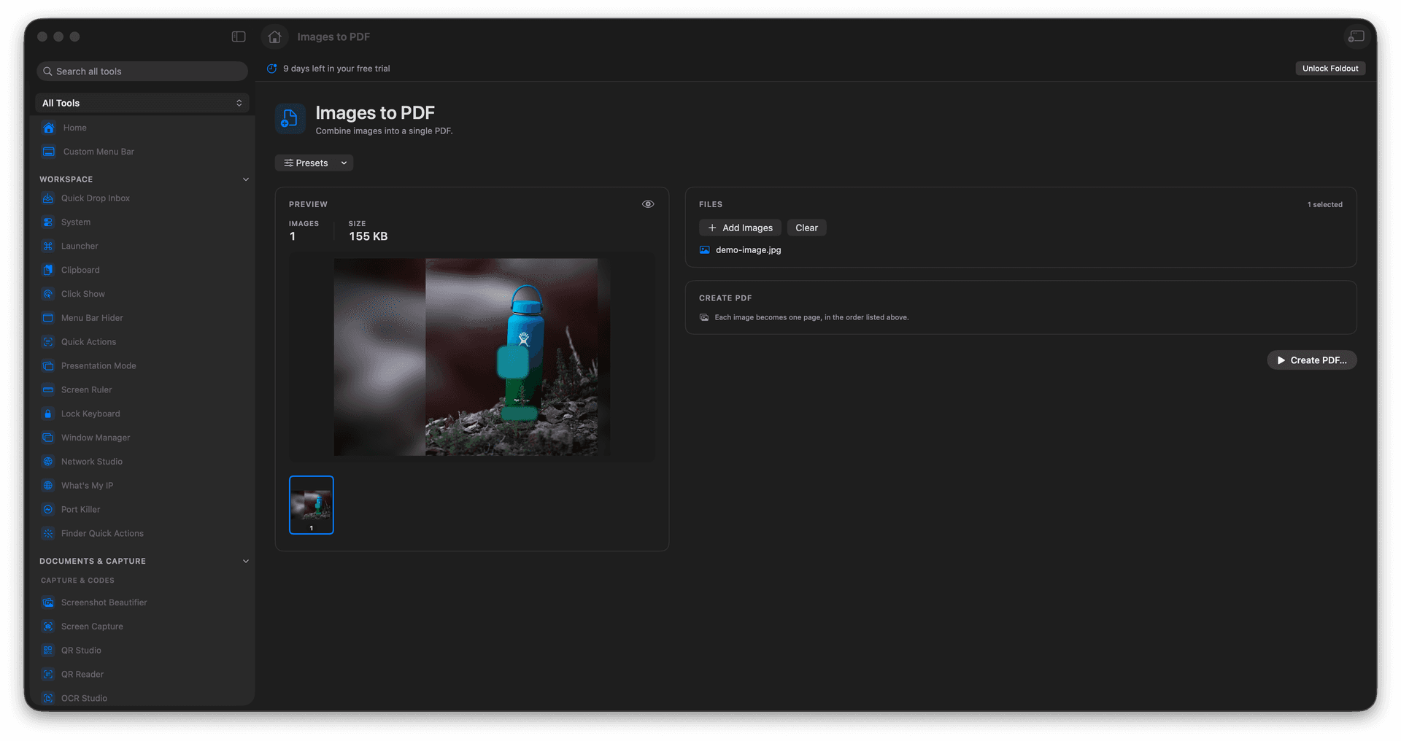Click Unlock Foldout button

(x=1330, y=69)
